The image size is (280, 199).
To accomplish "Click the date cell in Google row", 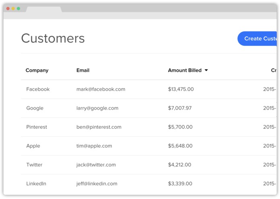I will (270, 108).
